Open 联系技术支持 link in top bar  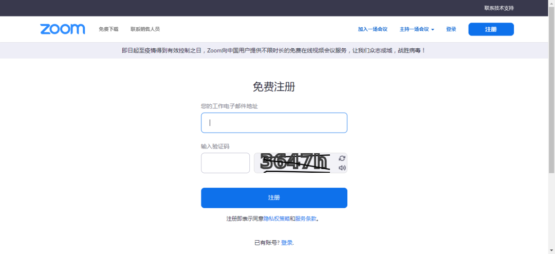tap(498, 8)
